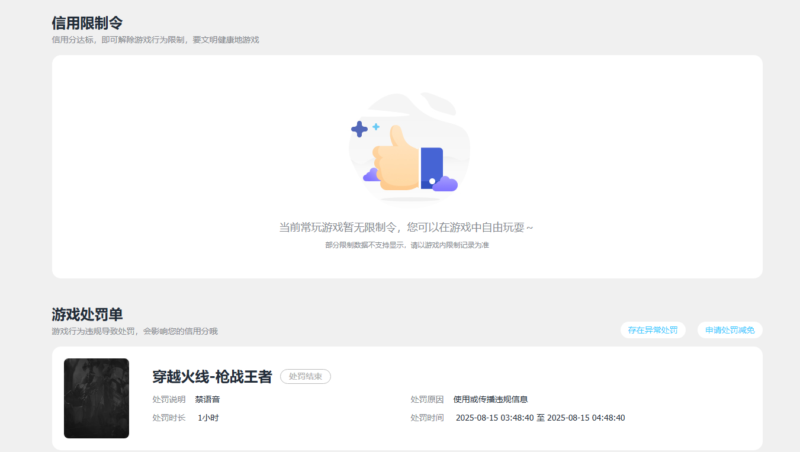
Task: Click the penalty time range 2025-08-15 03:48:40 至 04:48:40
Action: [x=540, y=418]
